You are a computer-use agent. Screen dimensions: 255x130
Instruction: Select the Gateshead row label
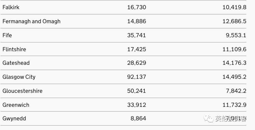pyautogui.click(x=16, y=63)
